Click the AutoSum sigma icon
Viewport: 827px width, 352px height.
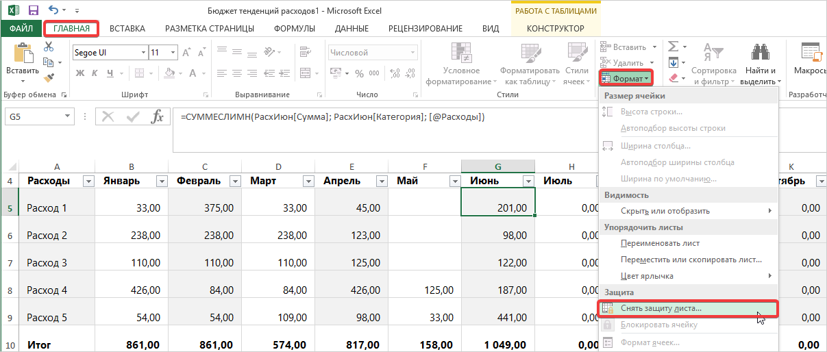tap(674, 47)
